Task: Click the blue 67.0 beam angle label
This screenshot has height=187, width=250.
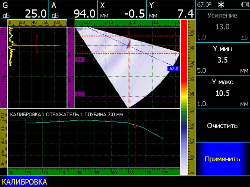Action: pyautogui.click(x=174, y=69)
